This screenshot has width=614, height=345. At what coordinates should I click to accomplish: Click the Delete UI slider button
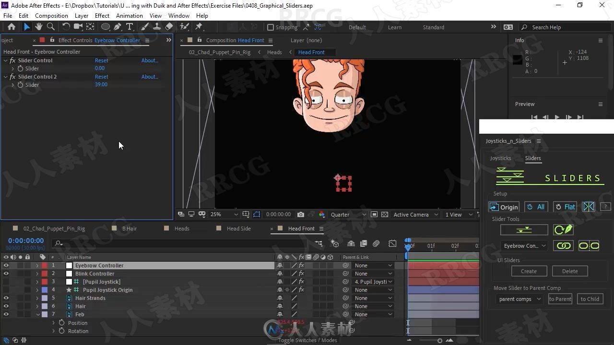coord(570,271)
